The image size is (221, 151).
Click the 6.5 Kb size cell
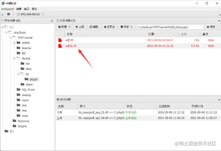(x=195, y=46)
